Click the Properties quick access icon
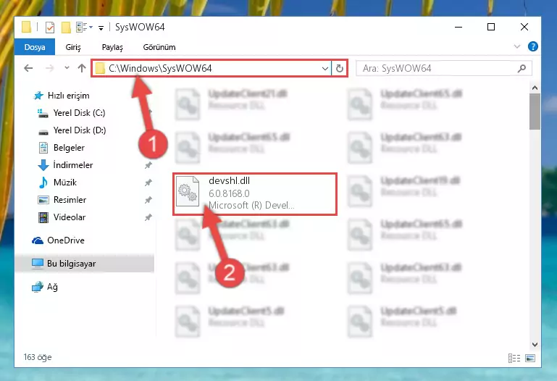The width and height of the screenshot is (557, 381). click(x=50, y=27)
